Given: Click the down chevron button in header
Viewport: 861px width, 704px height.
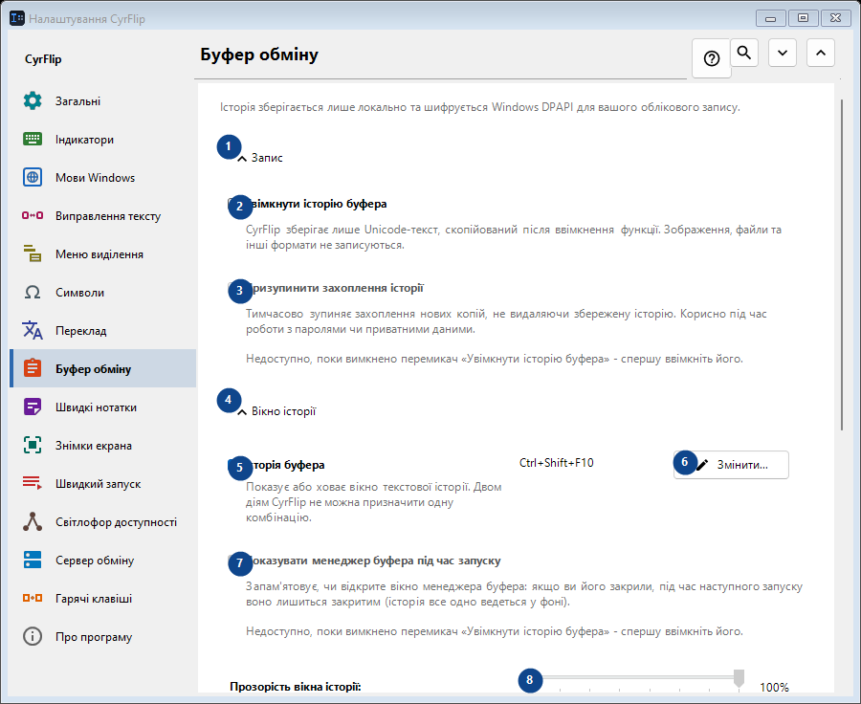Looking at the screenshot, I should 783,53.
